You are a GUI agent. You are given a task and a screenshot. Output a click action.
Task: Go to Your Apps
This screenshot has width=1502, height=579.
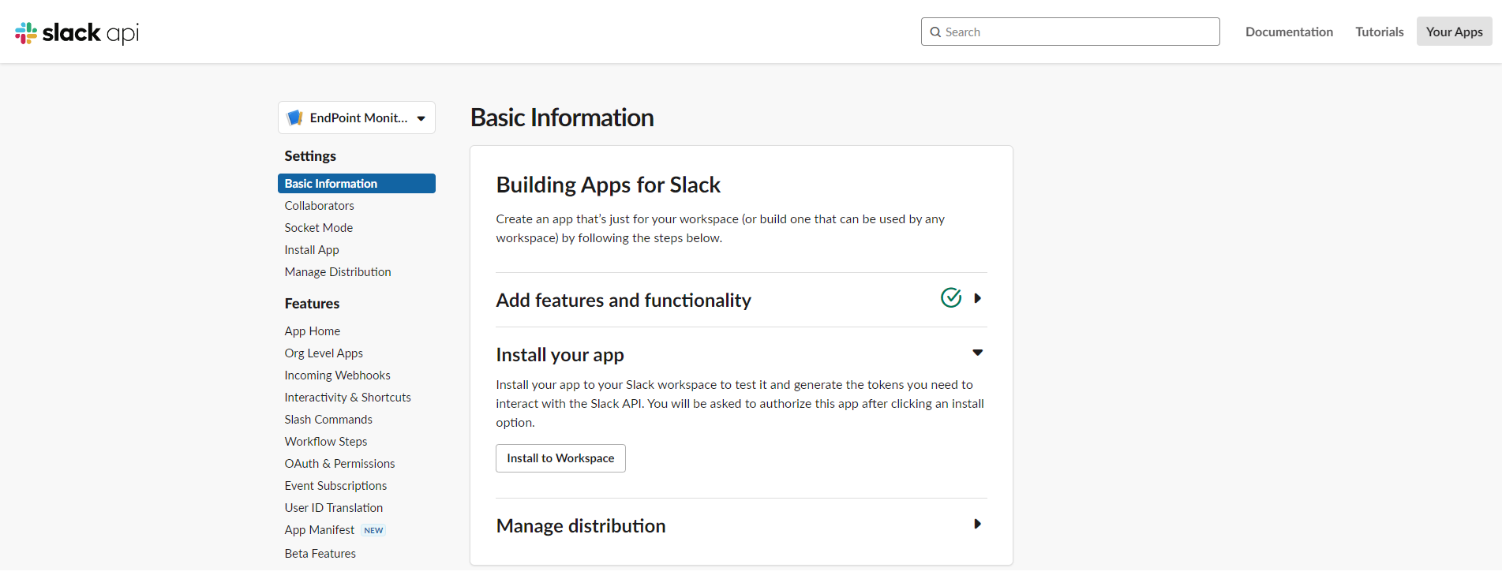[x=1454, y=32]
